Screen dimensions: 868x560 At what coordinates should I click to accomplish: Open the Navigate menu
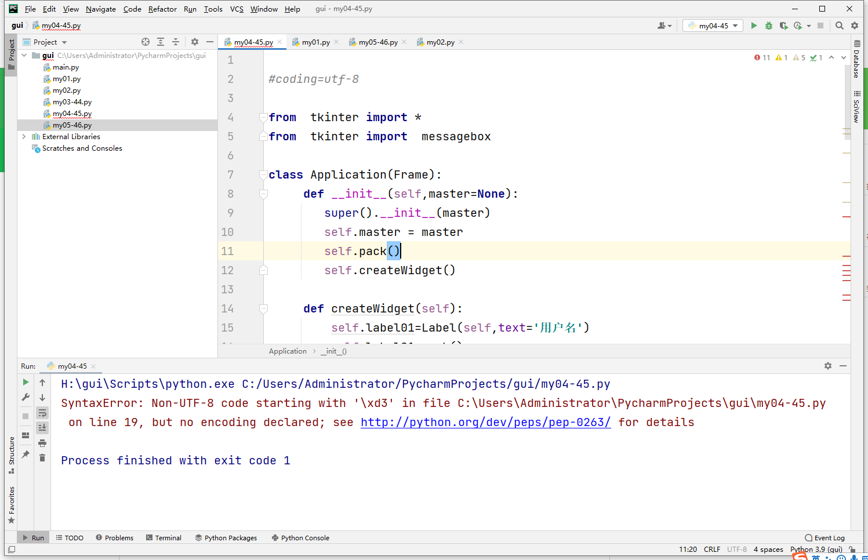point(101,9)
